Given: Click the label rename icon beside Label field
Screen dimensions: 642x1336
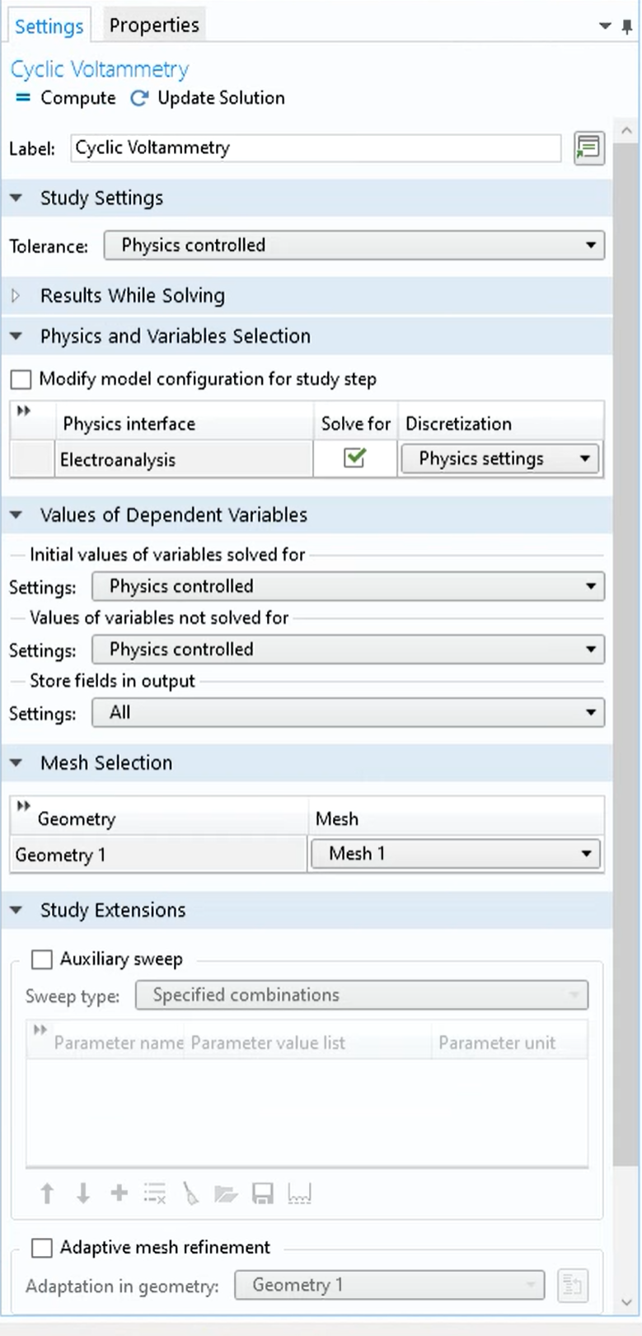Looking at the screenshot, I should 588,148.
